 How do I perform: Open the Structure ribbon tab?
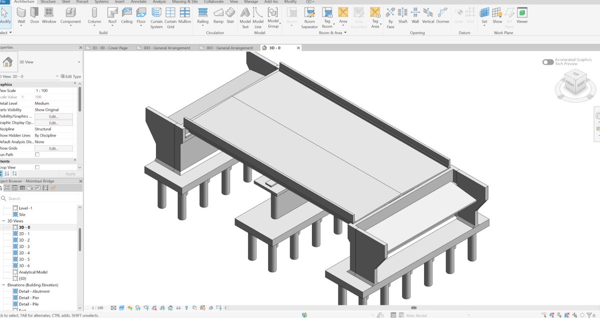point(48,2)
